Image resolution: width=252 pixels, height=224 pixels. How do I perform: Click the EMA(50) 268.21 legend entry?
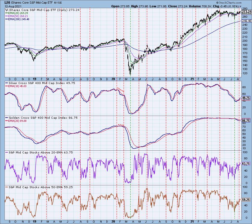tap(17, 16)
